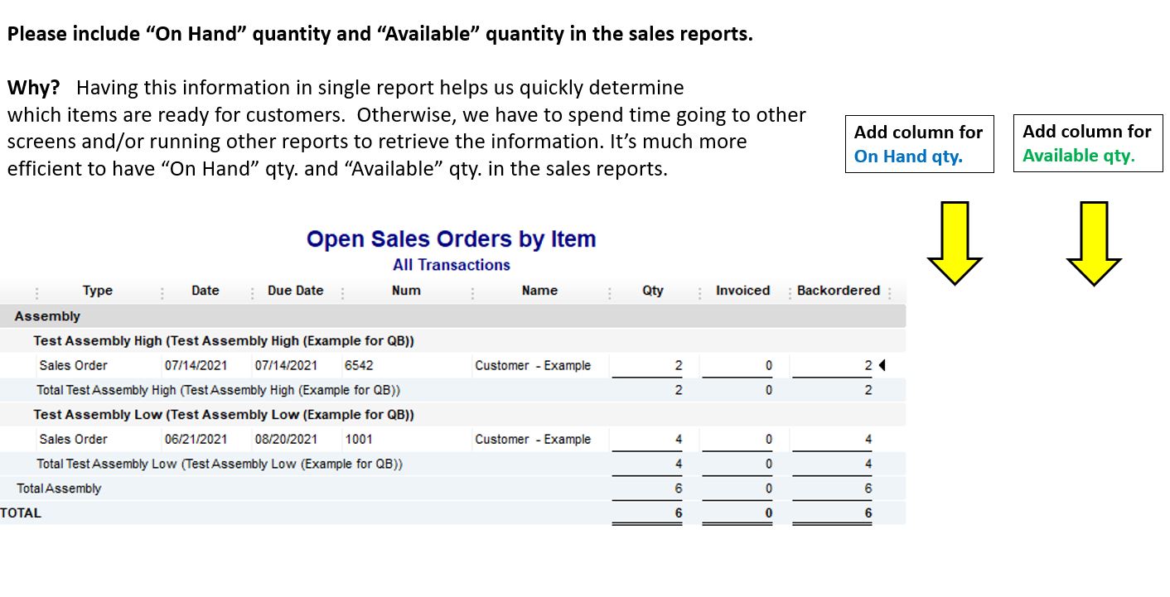This screenshot has width=1170, height=597.
Task: Sort by the Qty column header
Action: (x=652, y=291)
